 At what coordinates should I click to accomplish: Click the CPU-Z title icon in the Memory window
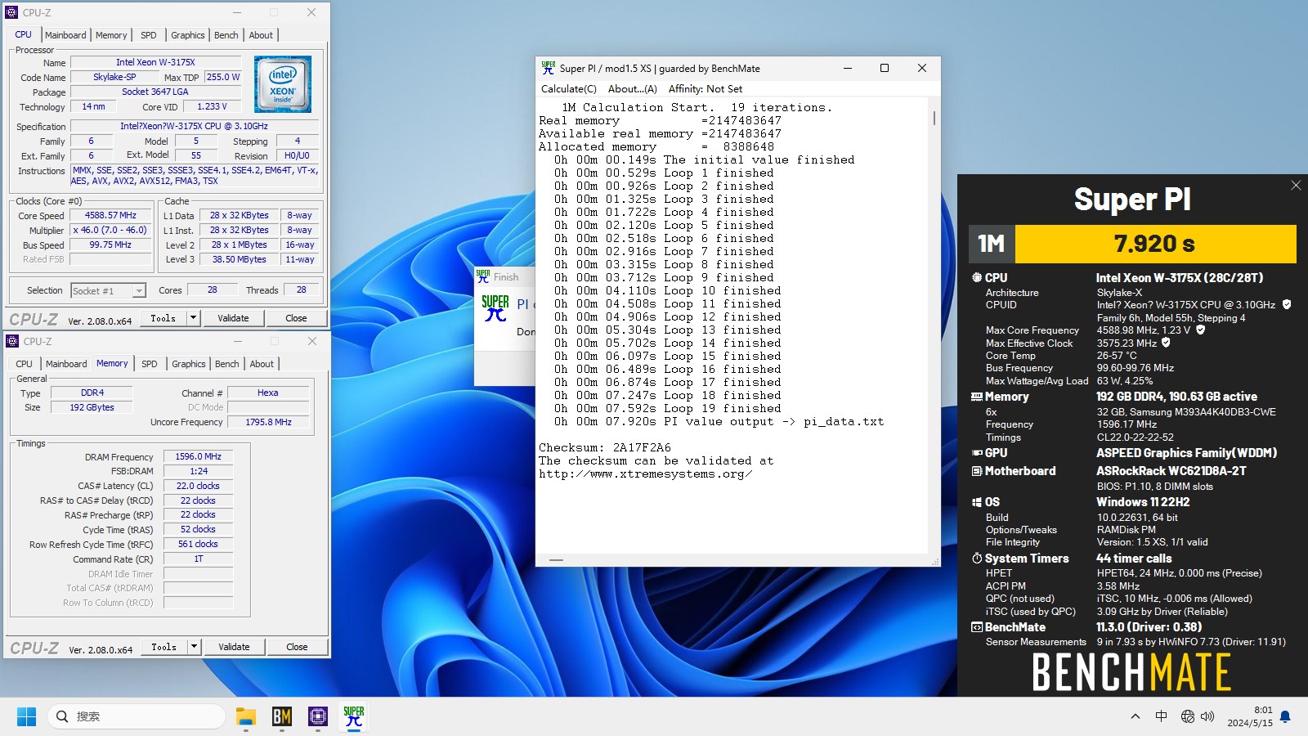coord(11,341)
